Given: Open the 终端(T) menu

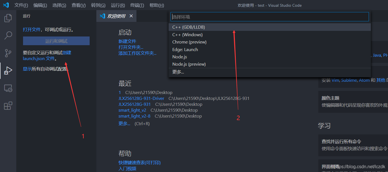Looking at the screenshot, I should [137, 5].
